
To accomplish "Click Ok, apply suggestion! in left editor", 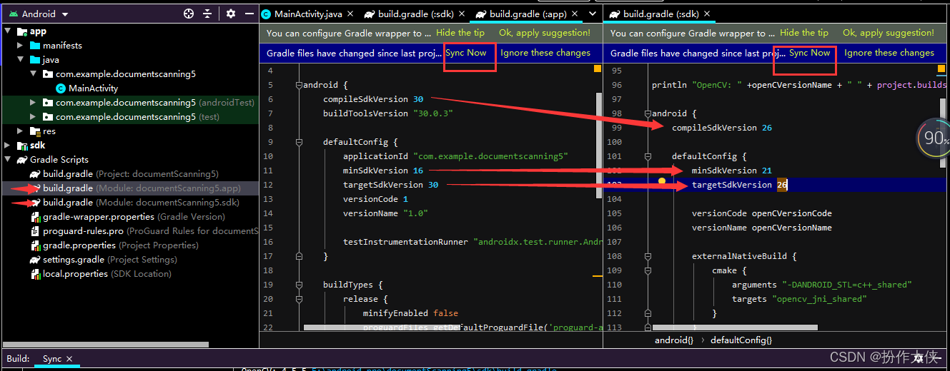I will (x=545, y=33).
